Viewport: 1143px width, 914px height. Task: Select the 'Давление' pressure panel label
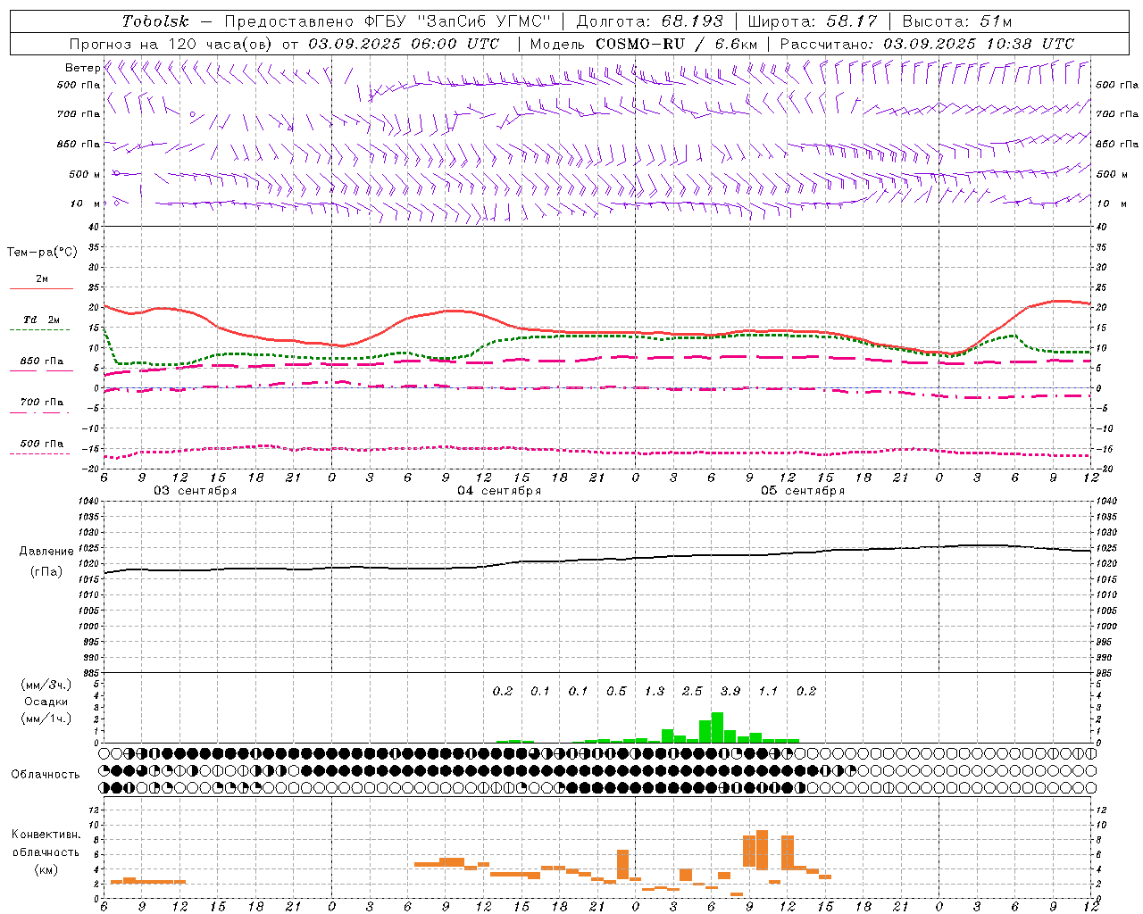pyautogui.click(x=46, y=552)
